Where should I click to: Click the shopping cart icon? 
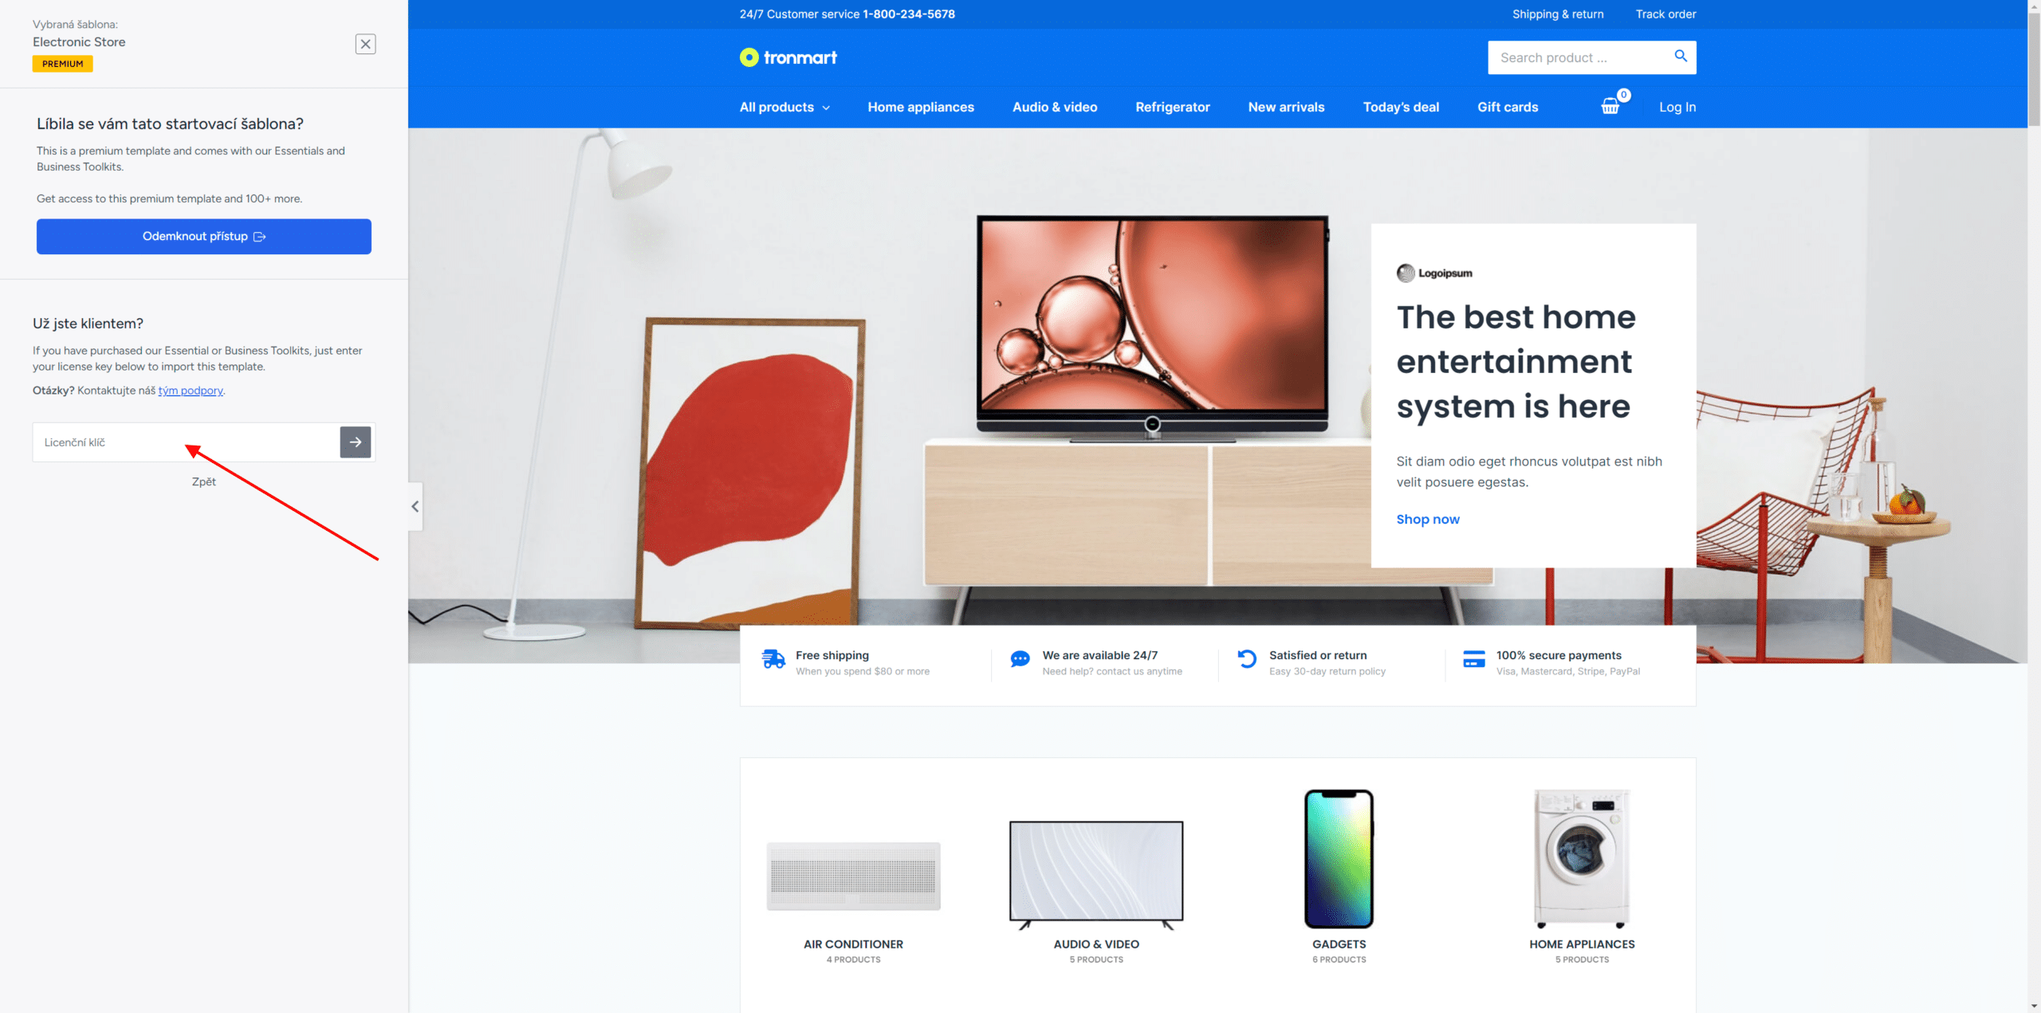[x=1610, y=107]
